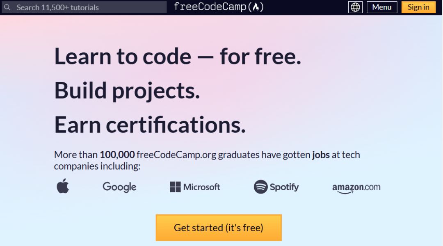The width and height of the screenshot is (443, 246).
Task: Click the flame icon in the logo
Action: click(256, 7)
